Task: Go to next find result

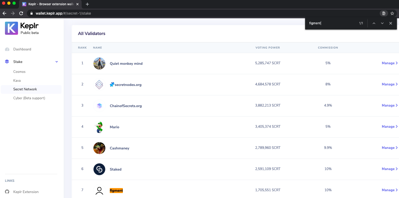Action: click(382, 23)
